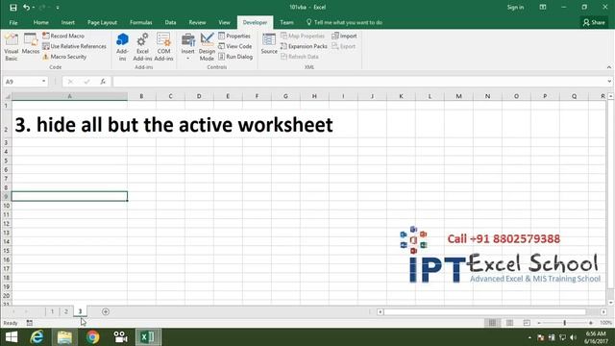Image resolution: width=615 pixels, height=346 pixels.
Task: Switch to sheet tab 2
Action: 66,311
